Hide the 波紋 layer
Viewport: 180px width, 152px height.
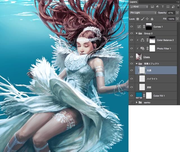click(x=132, y=87)
